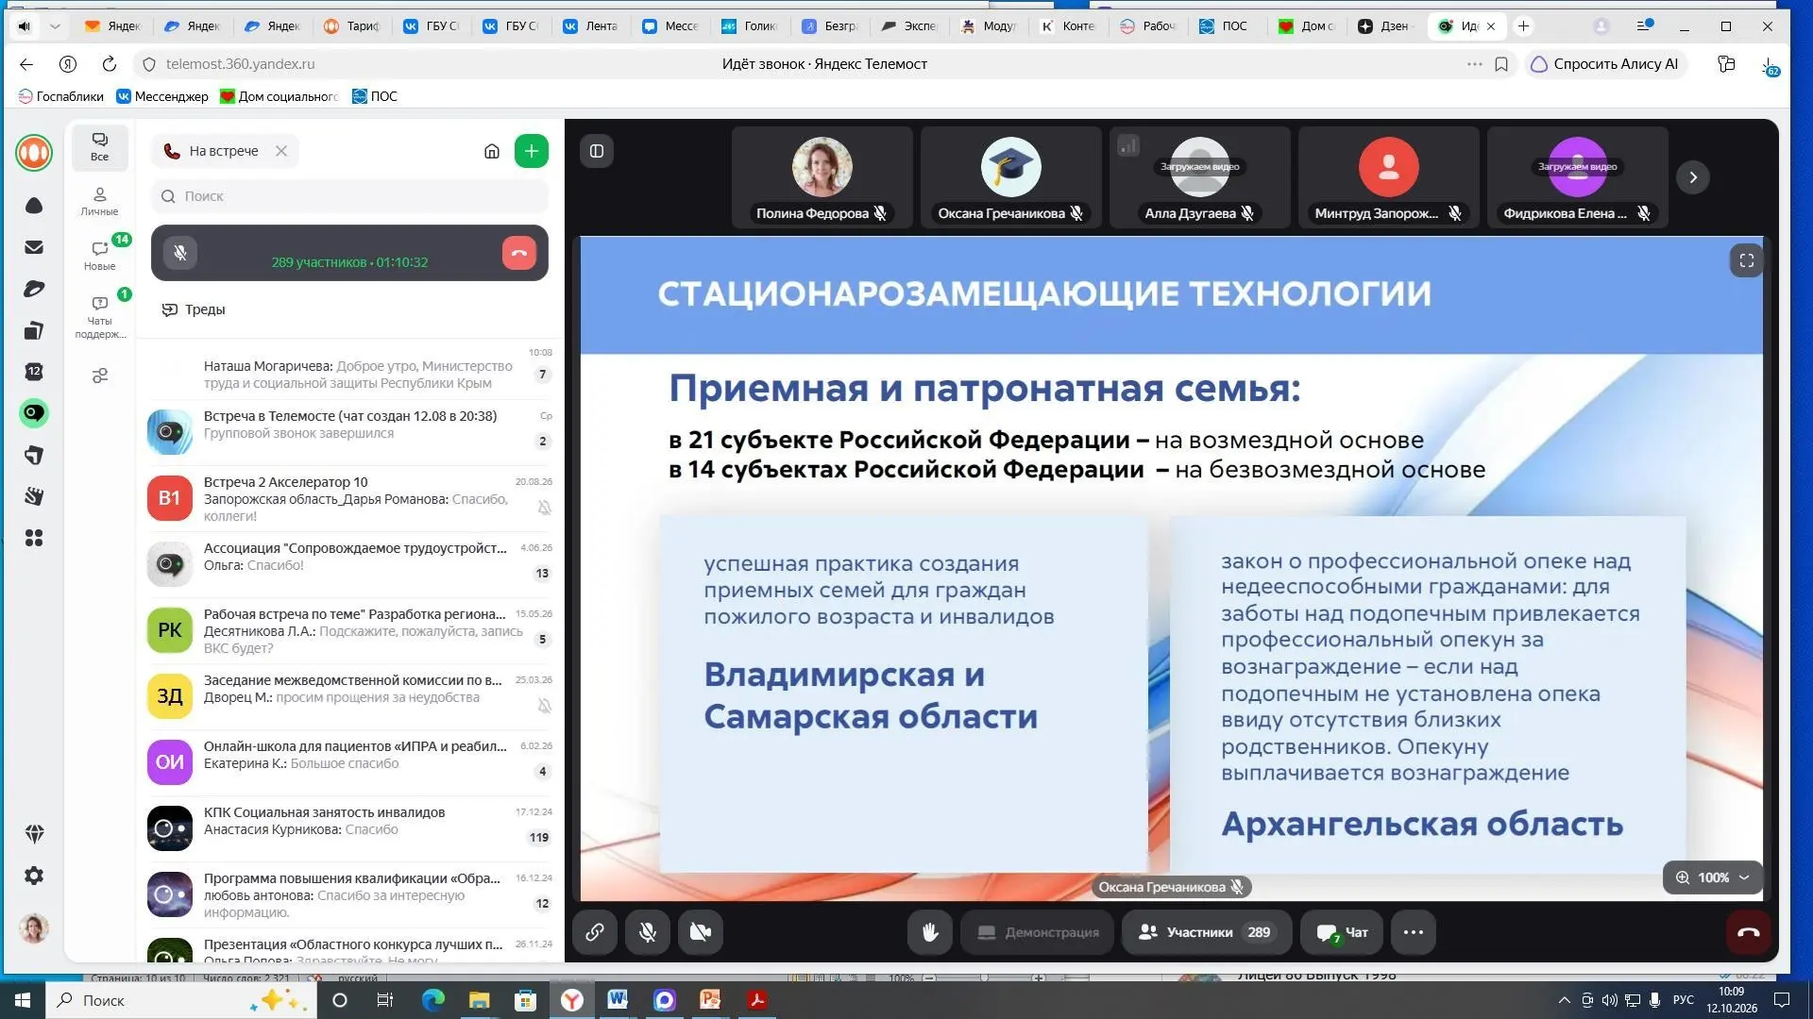Open chat 'Встреча 2 Акселератор 10'
Screen dimensions: 1813x1019
349,498
